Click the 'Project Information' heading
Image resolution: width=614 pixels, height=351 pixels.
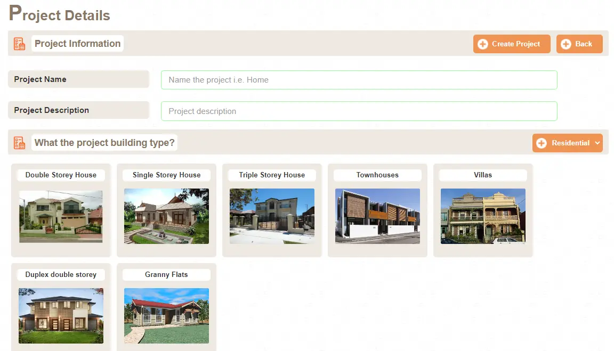click(x=77, y=44)
